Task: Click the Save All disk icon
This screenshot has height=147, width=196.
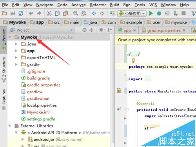Action: pyautogui.click(x=13, y=13)
